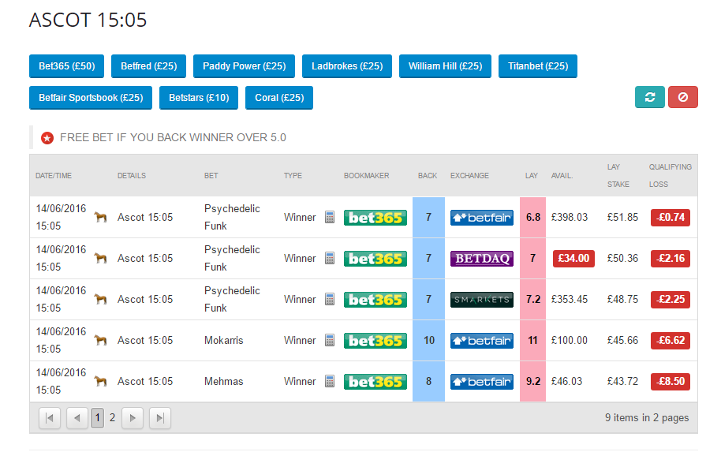
Task: Go to the first page of results
Action: coord(50,418)
